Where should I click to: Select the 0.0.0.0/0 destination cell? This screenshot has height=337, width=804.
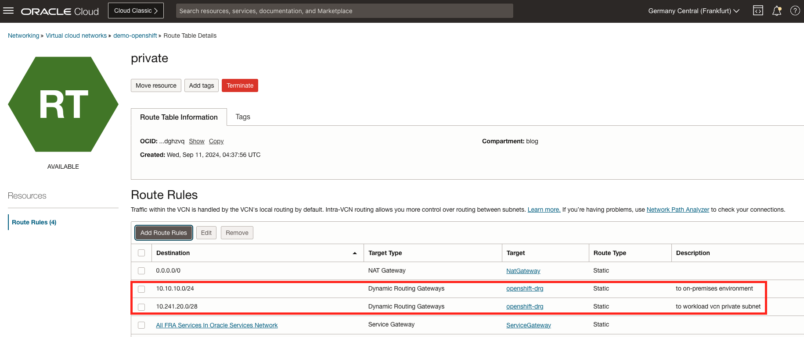[x=168, y=270]
